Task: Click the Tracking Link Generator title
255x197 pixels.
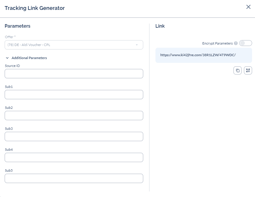Action: 35,8
